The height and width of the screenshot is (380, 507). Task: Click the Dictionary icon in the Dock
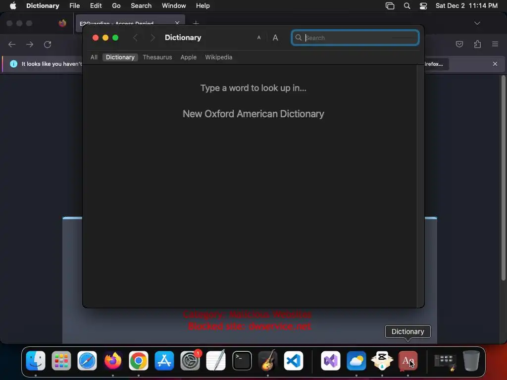pos(408,360)
